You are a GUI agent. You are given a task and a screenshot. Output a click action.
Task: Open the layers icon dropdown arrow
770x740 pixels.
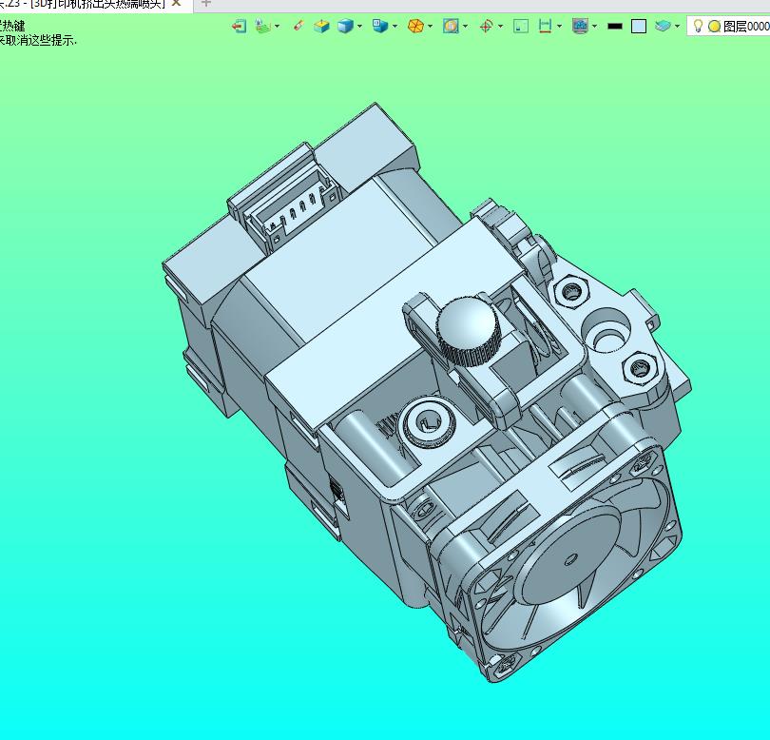pos(677,26)
